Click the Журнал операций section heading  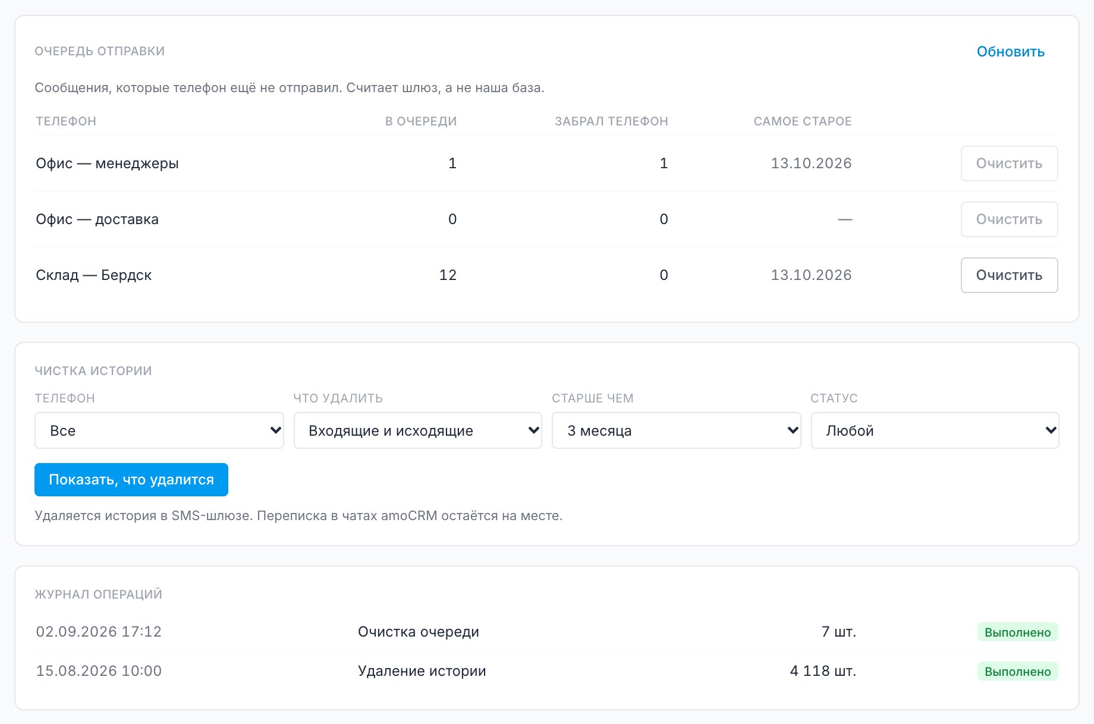pos(99,594)
